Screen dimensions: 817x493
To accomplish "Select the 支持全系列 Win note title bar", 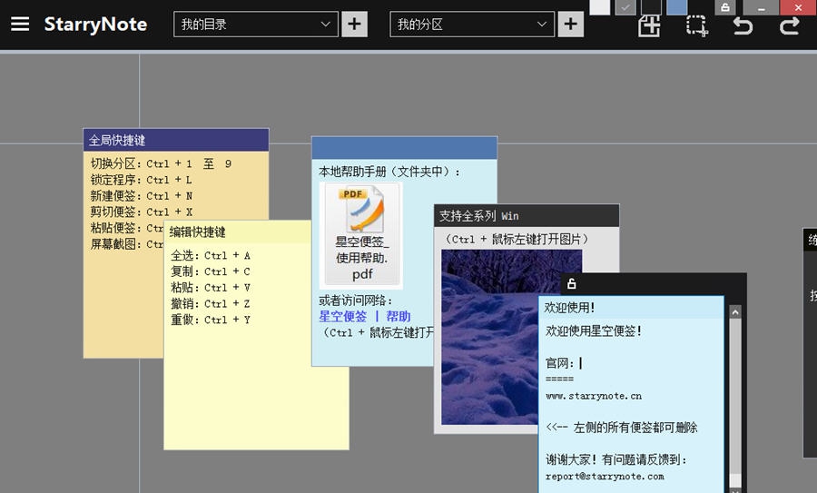I will [527, 216].
